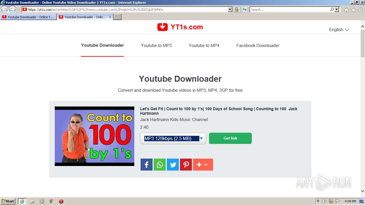Open the red Opera-style taskbar icon

pos(61,201)
